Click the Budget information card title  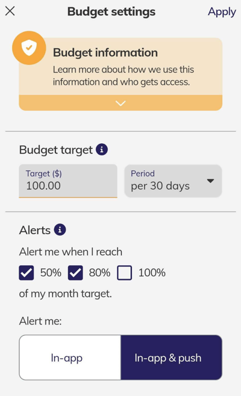pyautogui.click(x=105, y=52)
